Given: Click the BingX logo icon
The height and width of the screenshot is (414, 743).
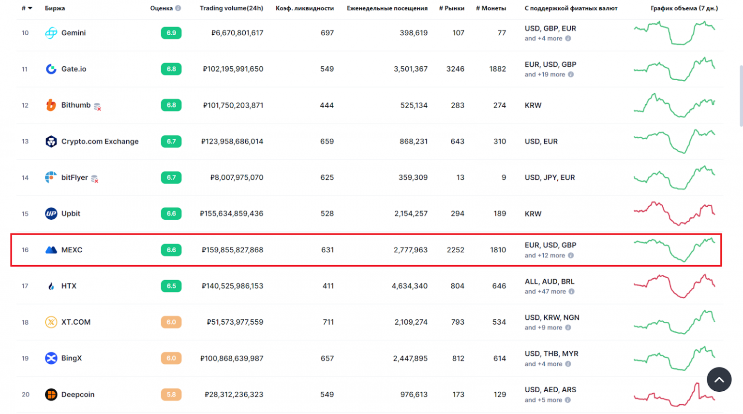Looking at the screenshot, I should [51, 358].
